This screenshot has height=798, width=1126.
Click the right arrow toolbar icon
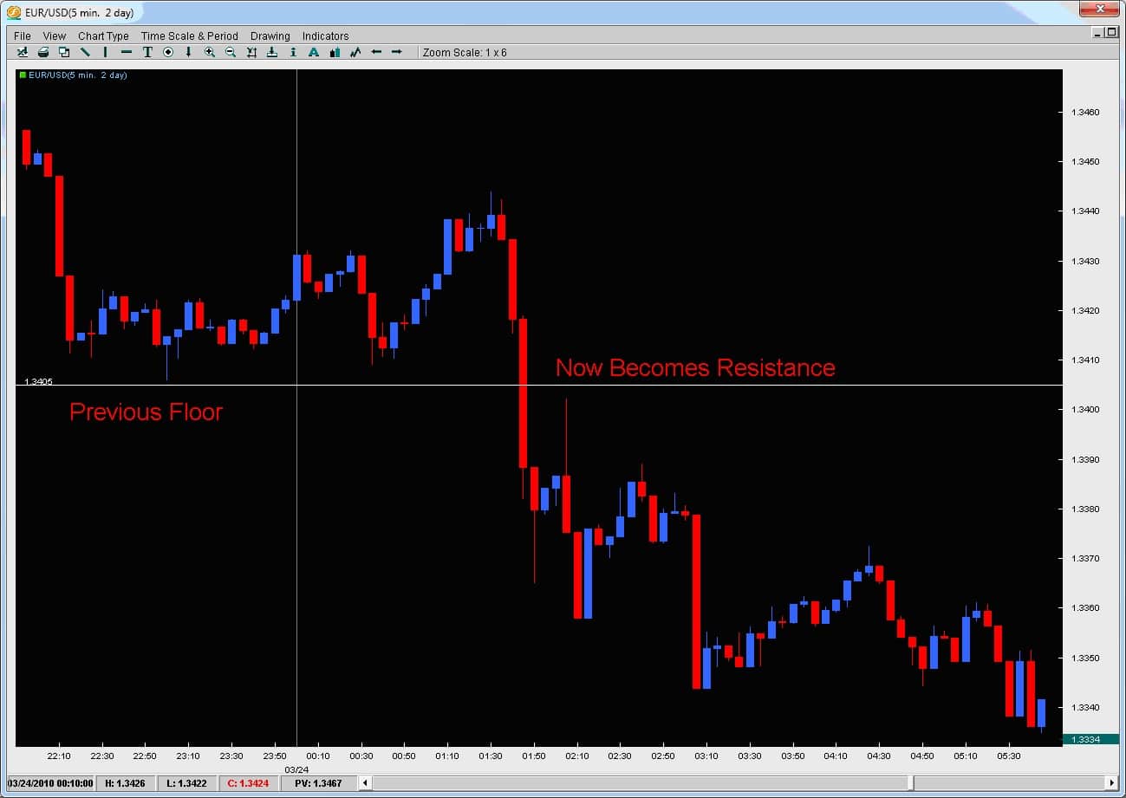397,52
